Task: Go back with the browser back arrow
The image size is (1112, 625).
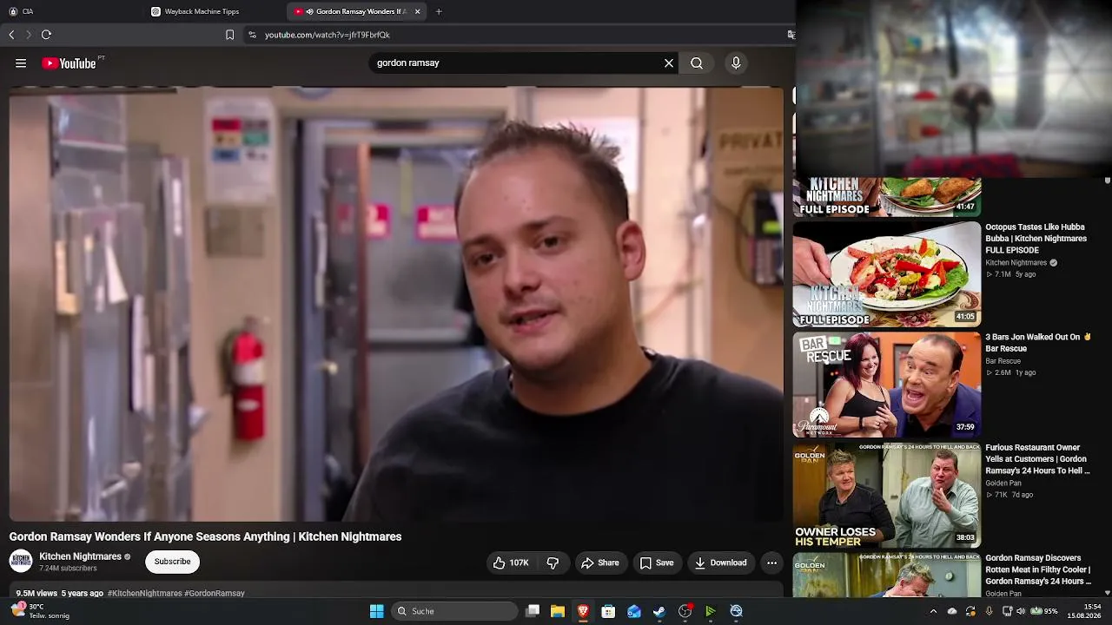Action: pos(11,35)
